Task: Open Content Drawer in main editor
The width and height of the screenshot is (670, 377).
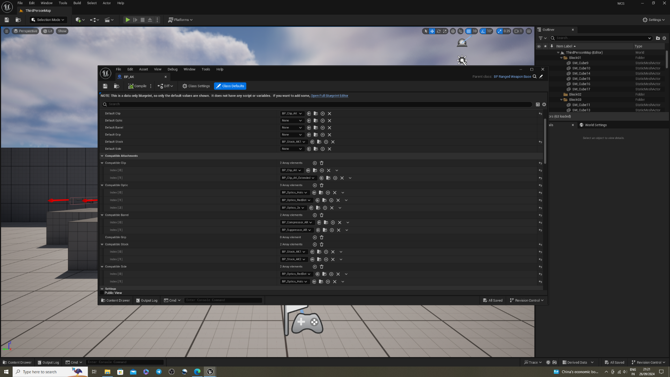Action: (17, 362)
